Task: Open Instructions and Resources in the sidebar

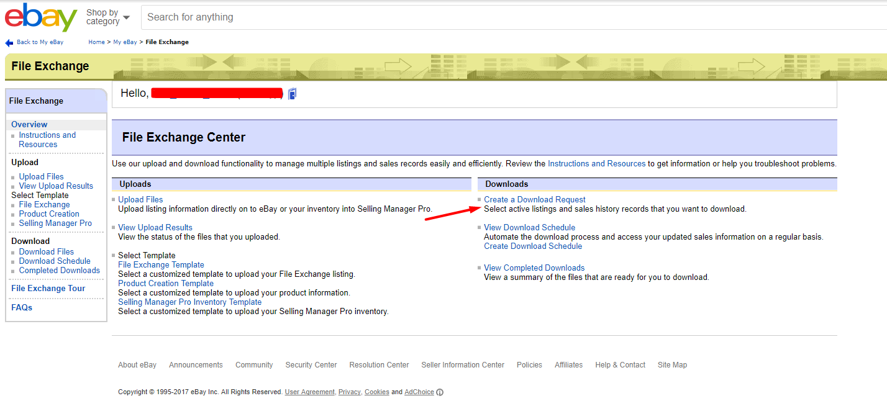Action: pyautogui.click(x=47, y=140)
